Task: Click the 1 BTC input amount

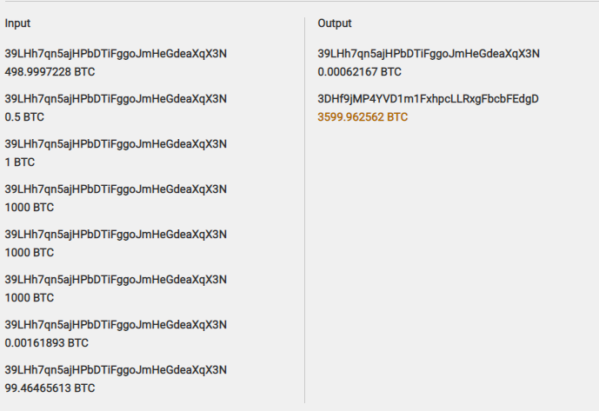Action: click(20, 162)
